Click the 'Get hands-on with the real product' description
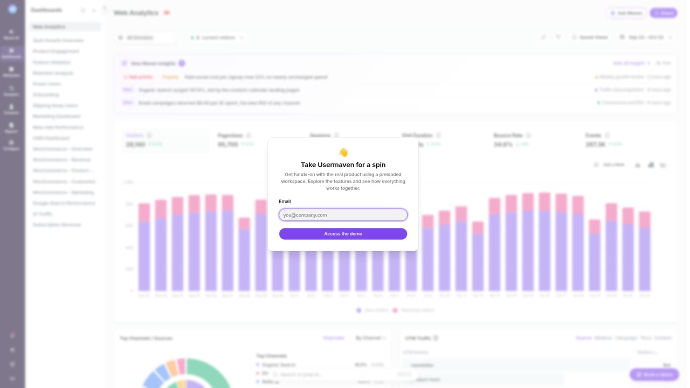This screenshot has height=388, width=690. 343,181
